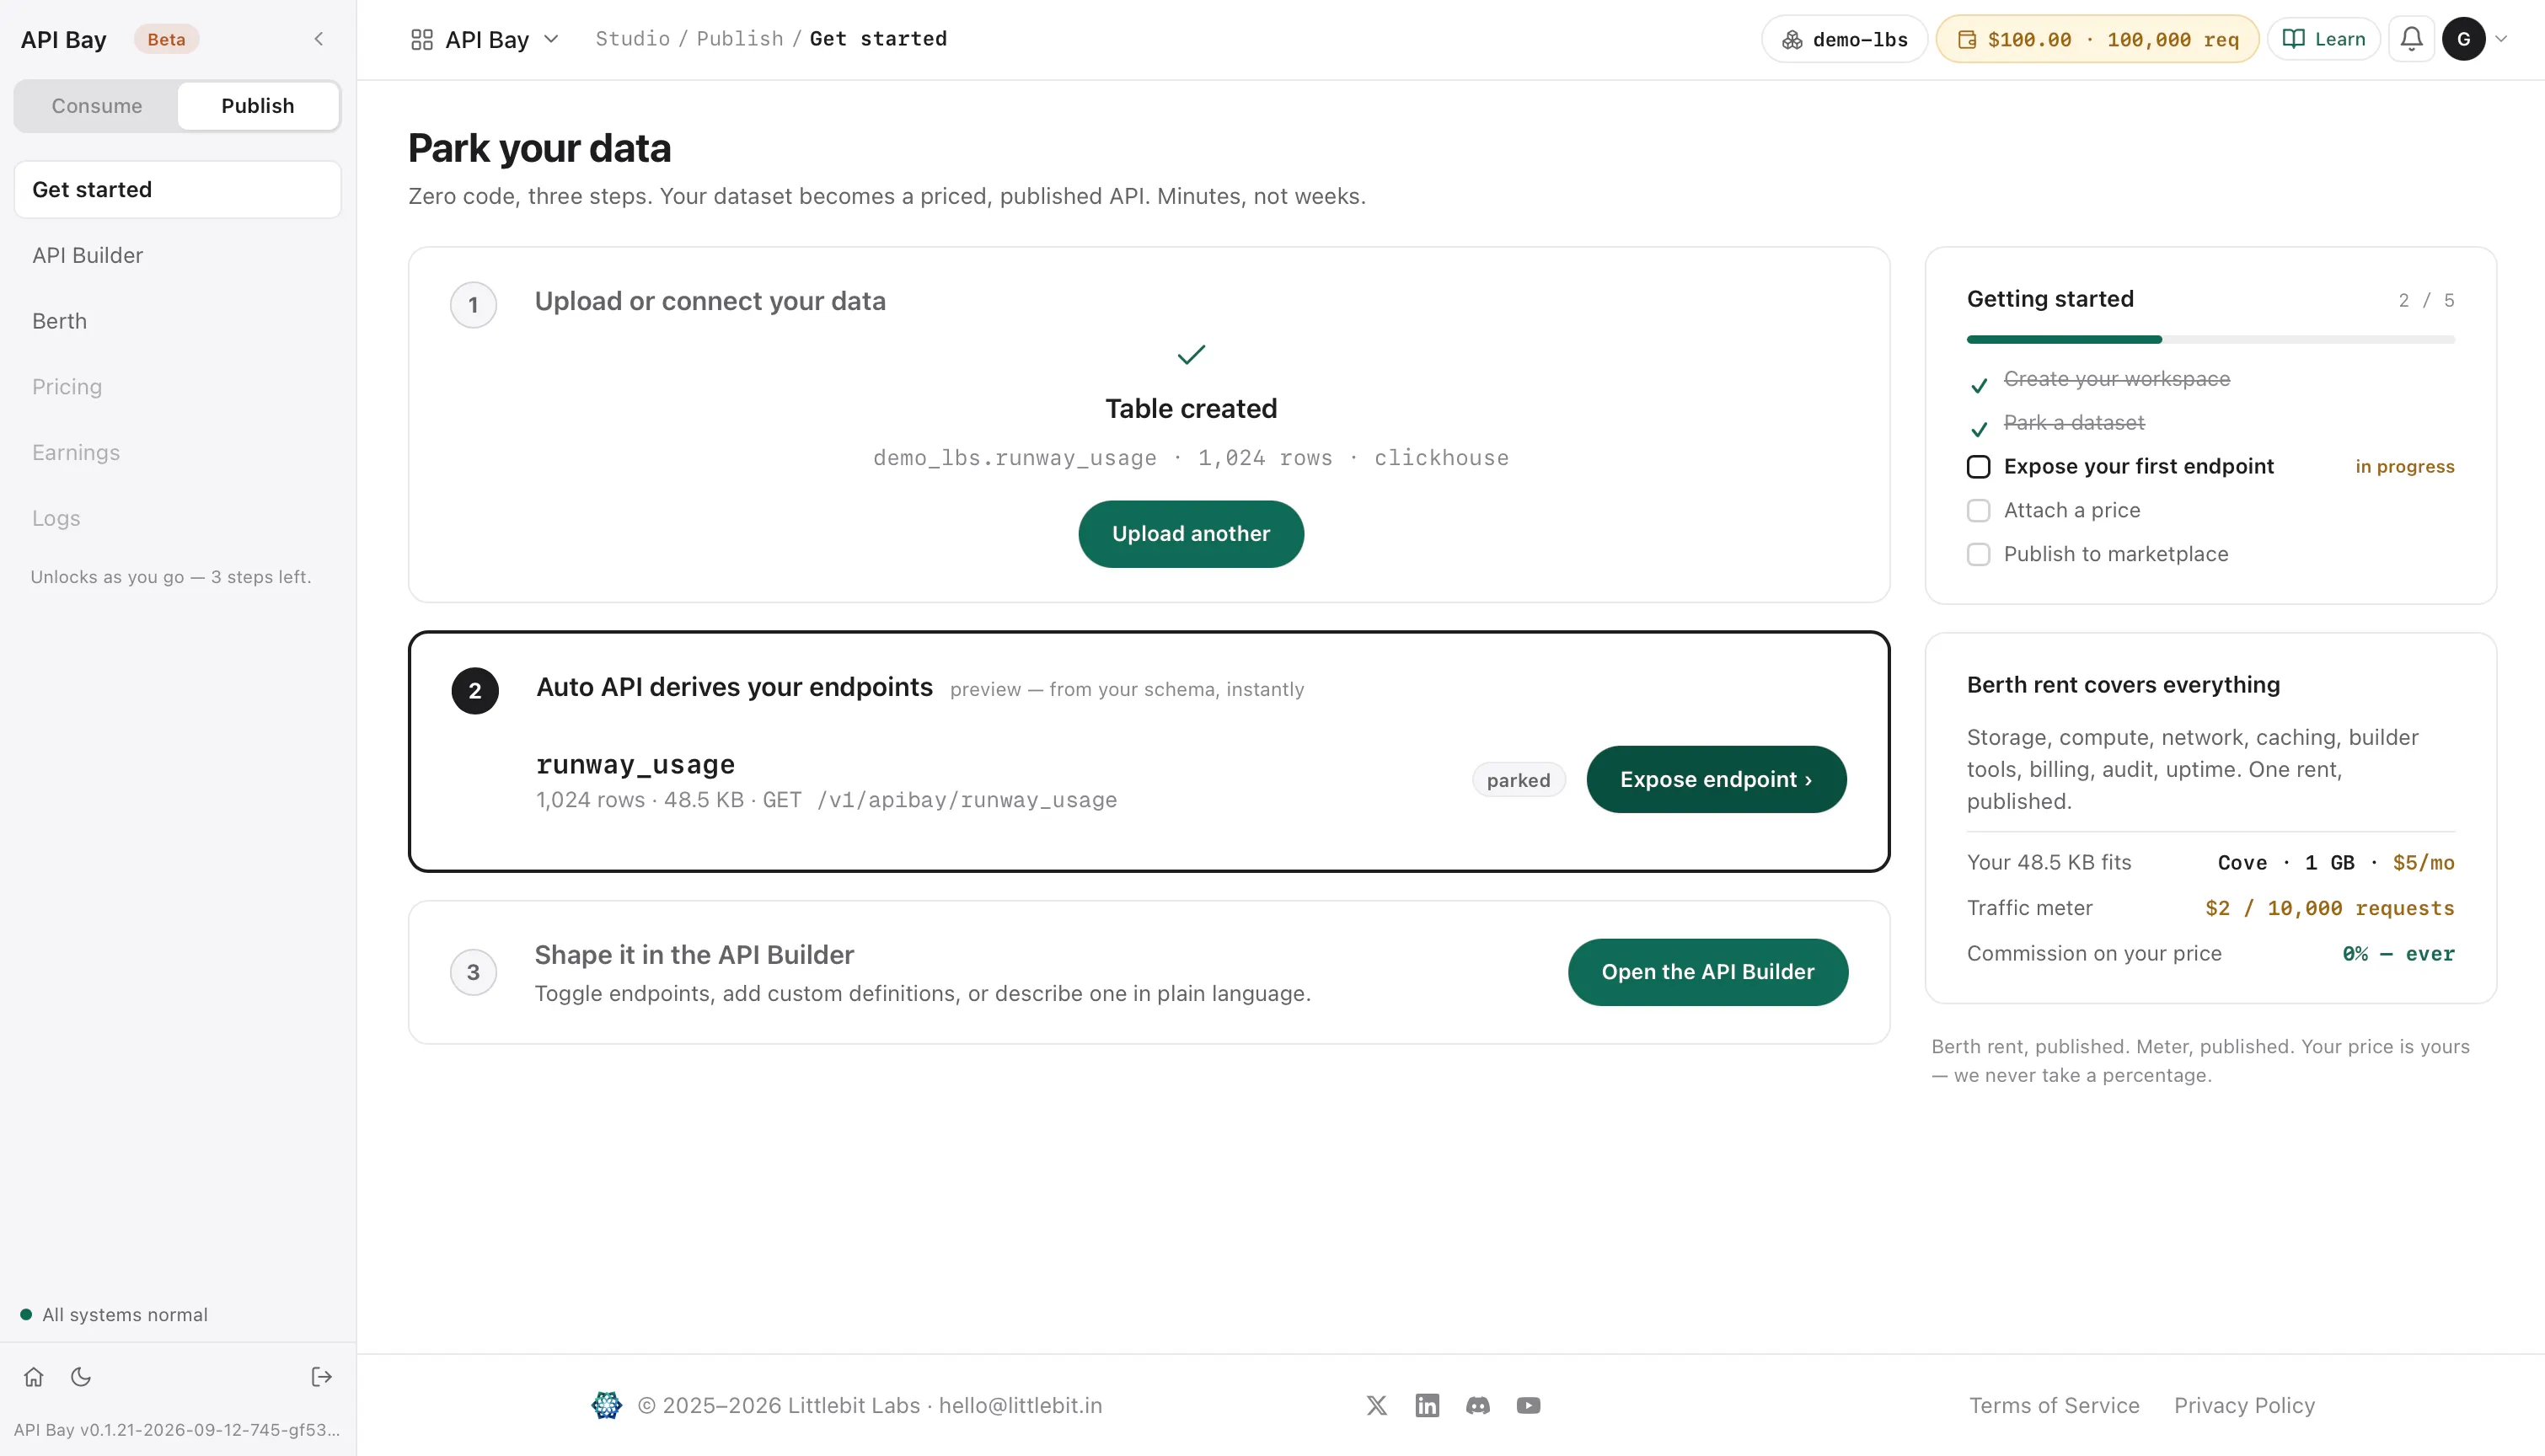Click the Create your workspace checkmark
The height and width of the screenshot is (1456, 2545).
[1978, 385]
